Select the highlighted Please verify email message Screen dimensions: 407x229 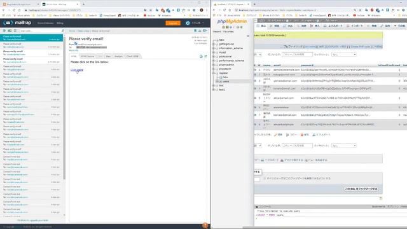coord(31,38)
